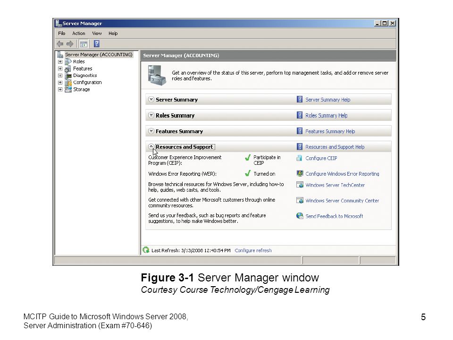Open the Server Summary Help link
This screenshot has height=340, width=453.
point(327,100)
